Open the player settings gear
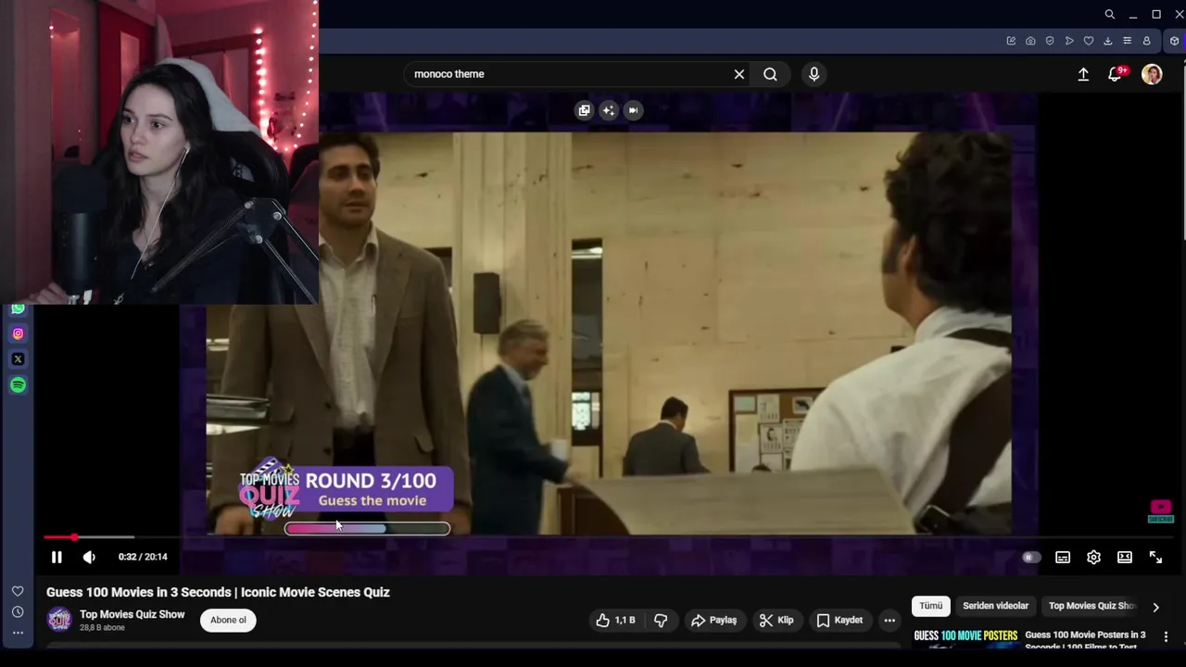Image resolution: width=1186 pixels, height=667 pixels. pyautogui.click(x=1093, y=557)
